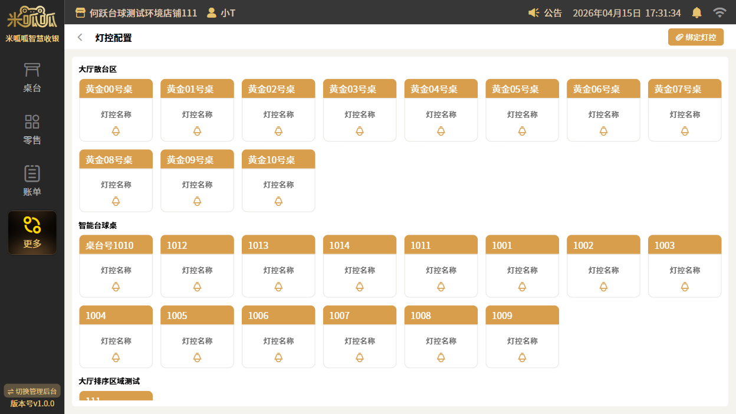Click the 米呱呱 logo
The width and height of the screenshot is (736, 414).
[32, 18]
